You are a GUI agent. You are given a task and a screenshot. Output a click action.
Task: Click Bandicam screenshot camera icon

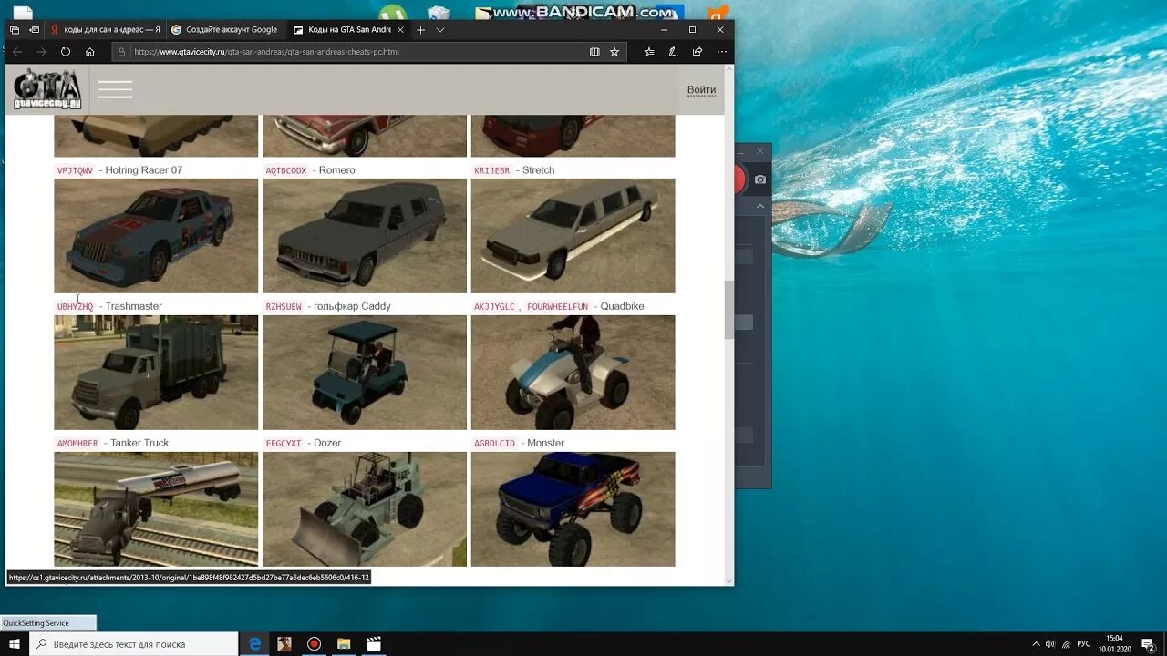(760, 179)
